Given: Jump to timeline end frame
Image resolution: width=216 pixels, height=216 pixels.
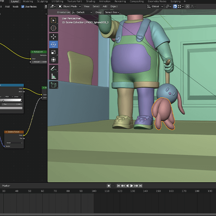Looking at the screenshot, I should point(140,186).
